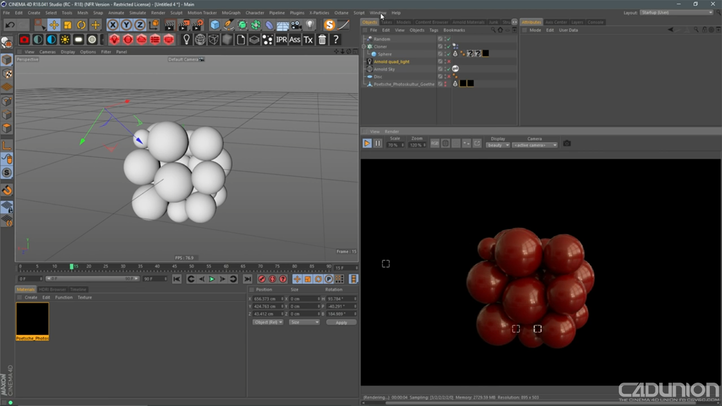Click the Apply button in coordinates panel
The width and height of the screenshot is (722, 406).
click(341, 322)
